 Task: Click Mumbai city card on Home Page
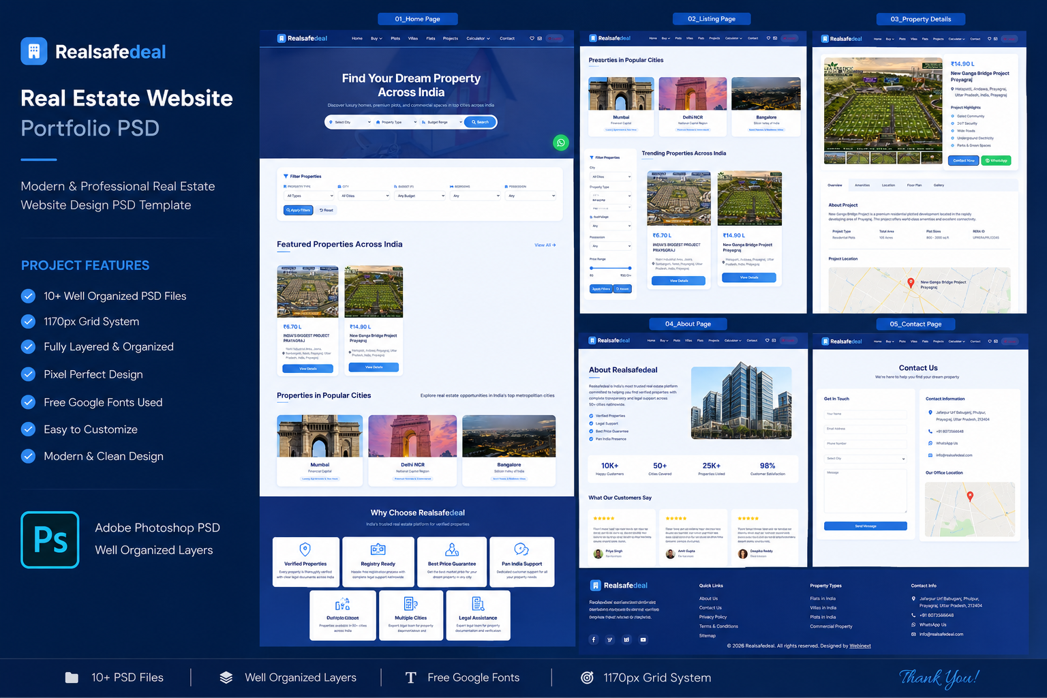320,450
